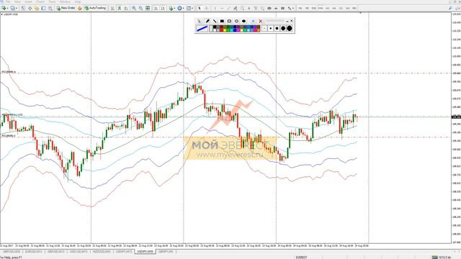Screen dimensions: 461x259
Task: Pick the yellow color swatch
Action: click(225, 30)
